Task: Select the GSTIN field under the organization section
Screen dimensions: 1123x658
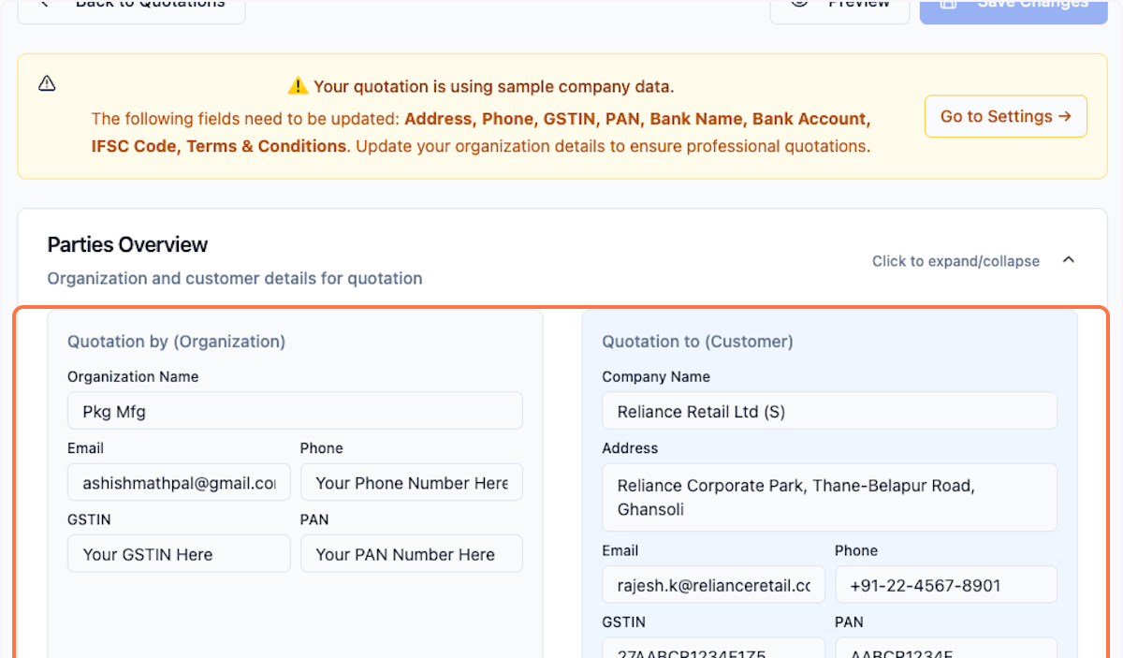Action: (x=178, y=553)
